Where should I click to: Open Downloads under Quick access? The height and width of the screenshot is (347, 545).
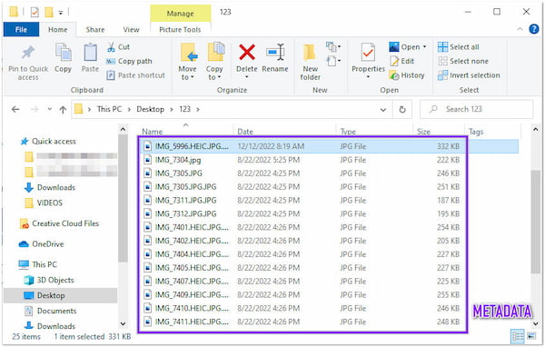pos(49,187)
